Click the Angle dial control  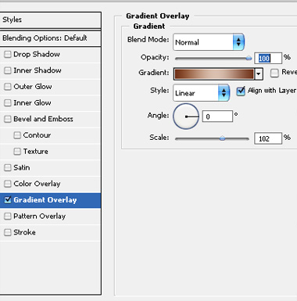pyautogui.click(x=186, y=116)
